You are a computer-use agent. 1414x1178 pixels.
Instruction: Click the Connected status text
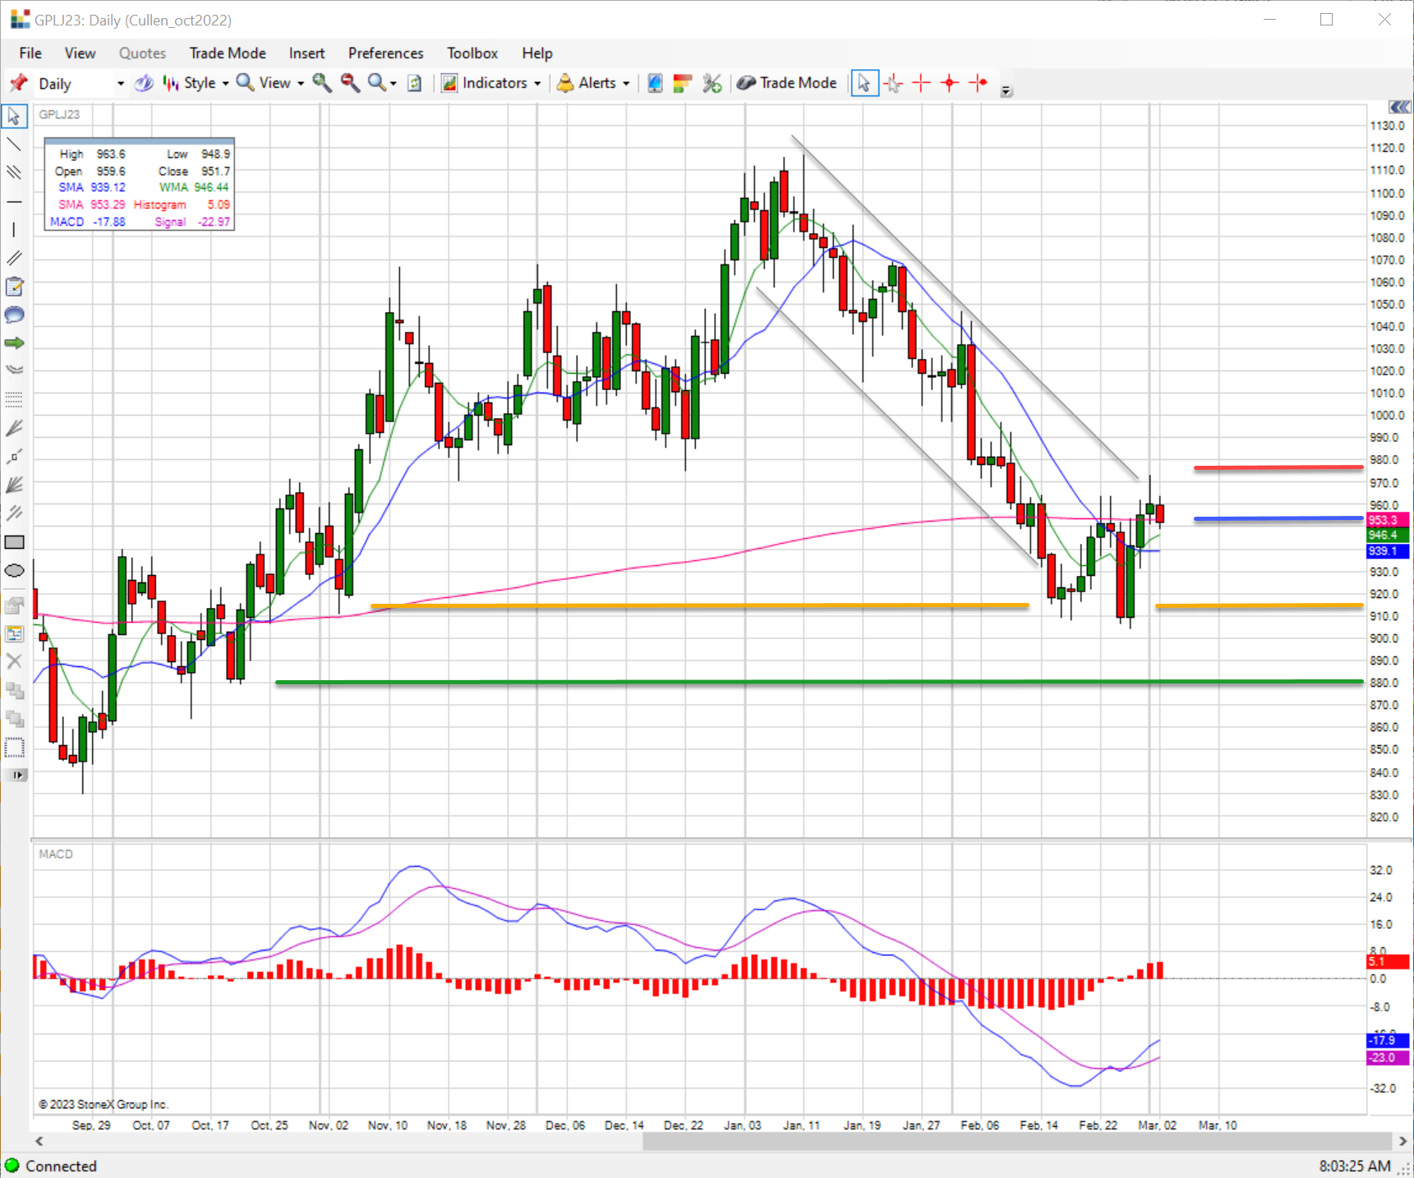click(x=61, y=1166)
